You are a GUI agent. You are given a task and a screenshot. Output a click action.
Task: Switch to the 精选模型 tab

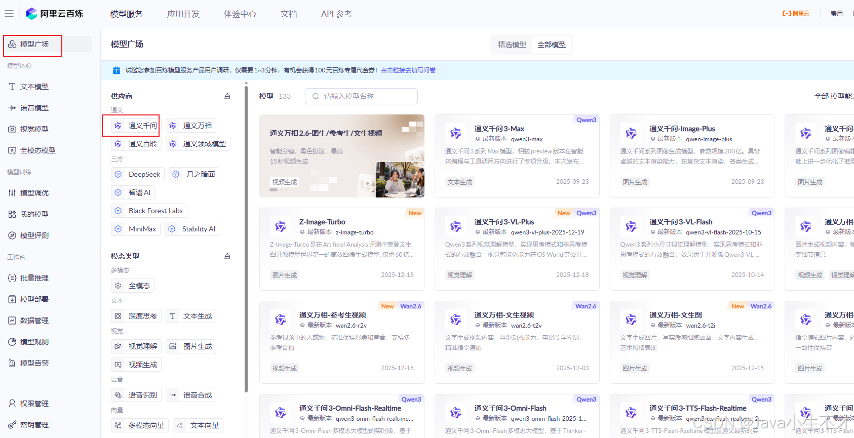[x=512, y=45]
